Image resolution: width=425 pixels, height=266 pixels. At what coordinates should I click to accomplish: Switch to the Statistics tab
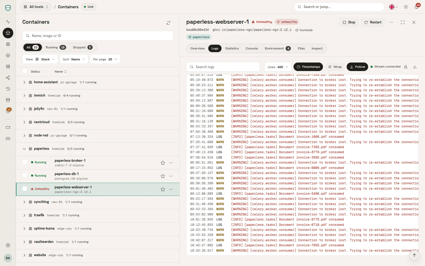232,48
